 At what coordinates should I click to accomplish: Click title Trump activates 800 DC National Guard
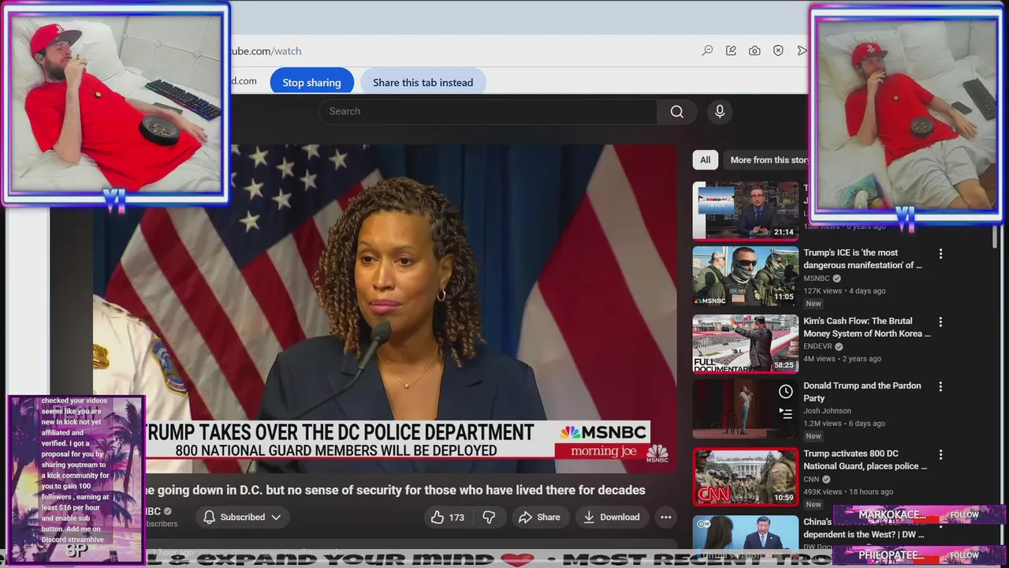[866, 460]
